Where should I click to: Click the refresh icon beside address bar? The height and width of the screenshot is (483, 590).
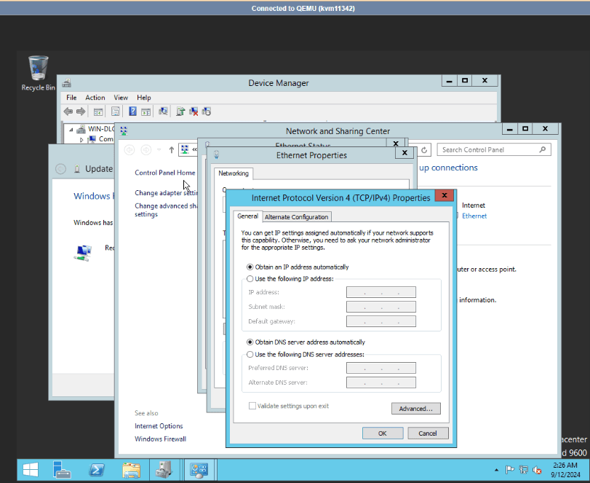point(424,150)
